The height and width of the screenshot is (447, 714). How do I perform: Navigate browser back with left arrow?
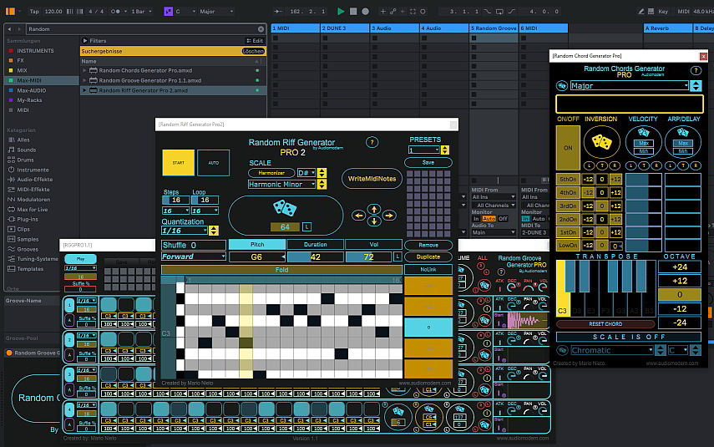pos(9,29)
